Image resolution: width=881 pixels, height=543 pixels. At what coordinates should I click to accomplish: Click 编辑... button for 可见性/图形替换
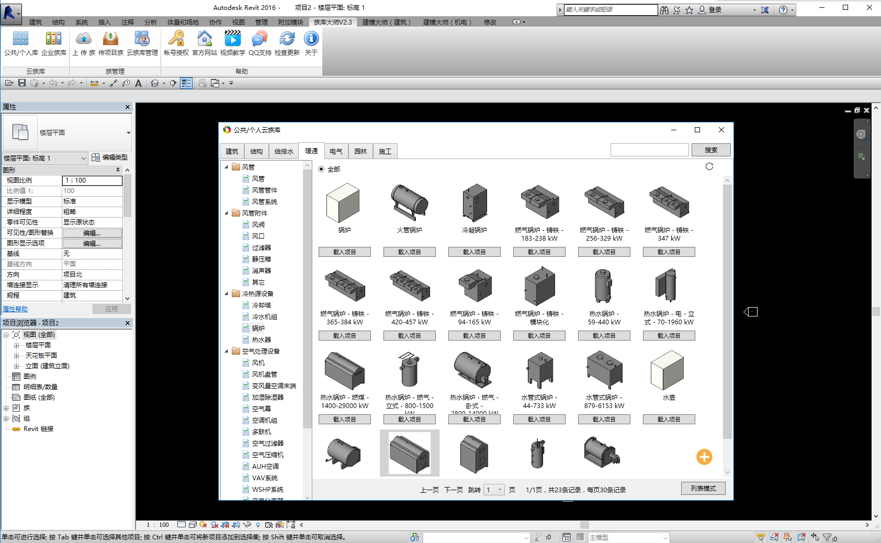pyautogui.click(x=92, y=233)
